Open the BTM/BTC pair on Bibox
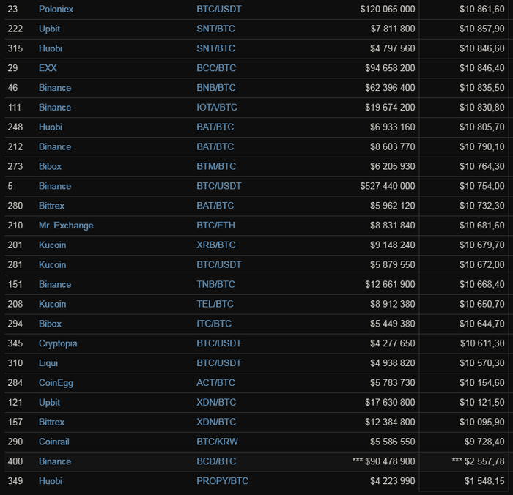513x495 pixels. click(216, 166)
